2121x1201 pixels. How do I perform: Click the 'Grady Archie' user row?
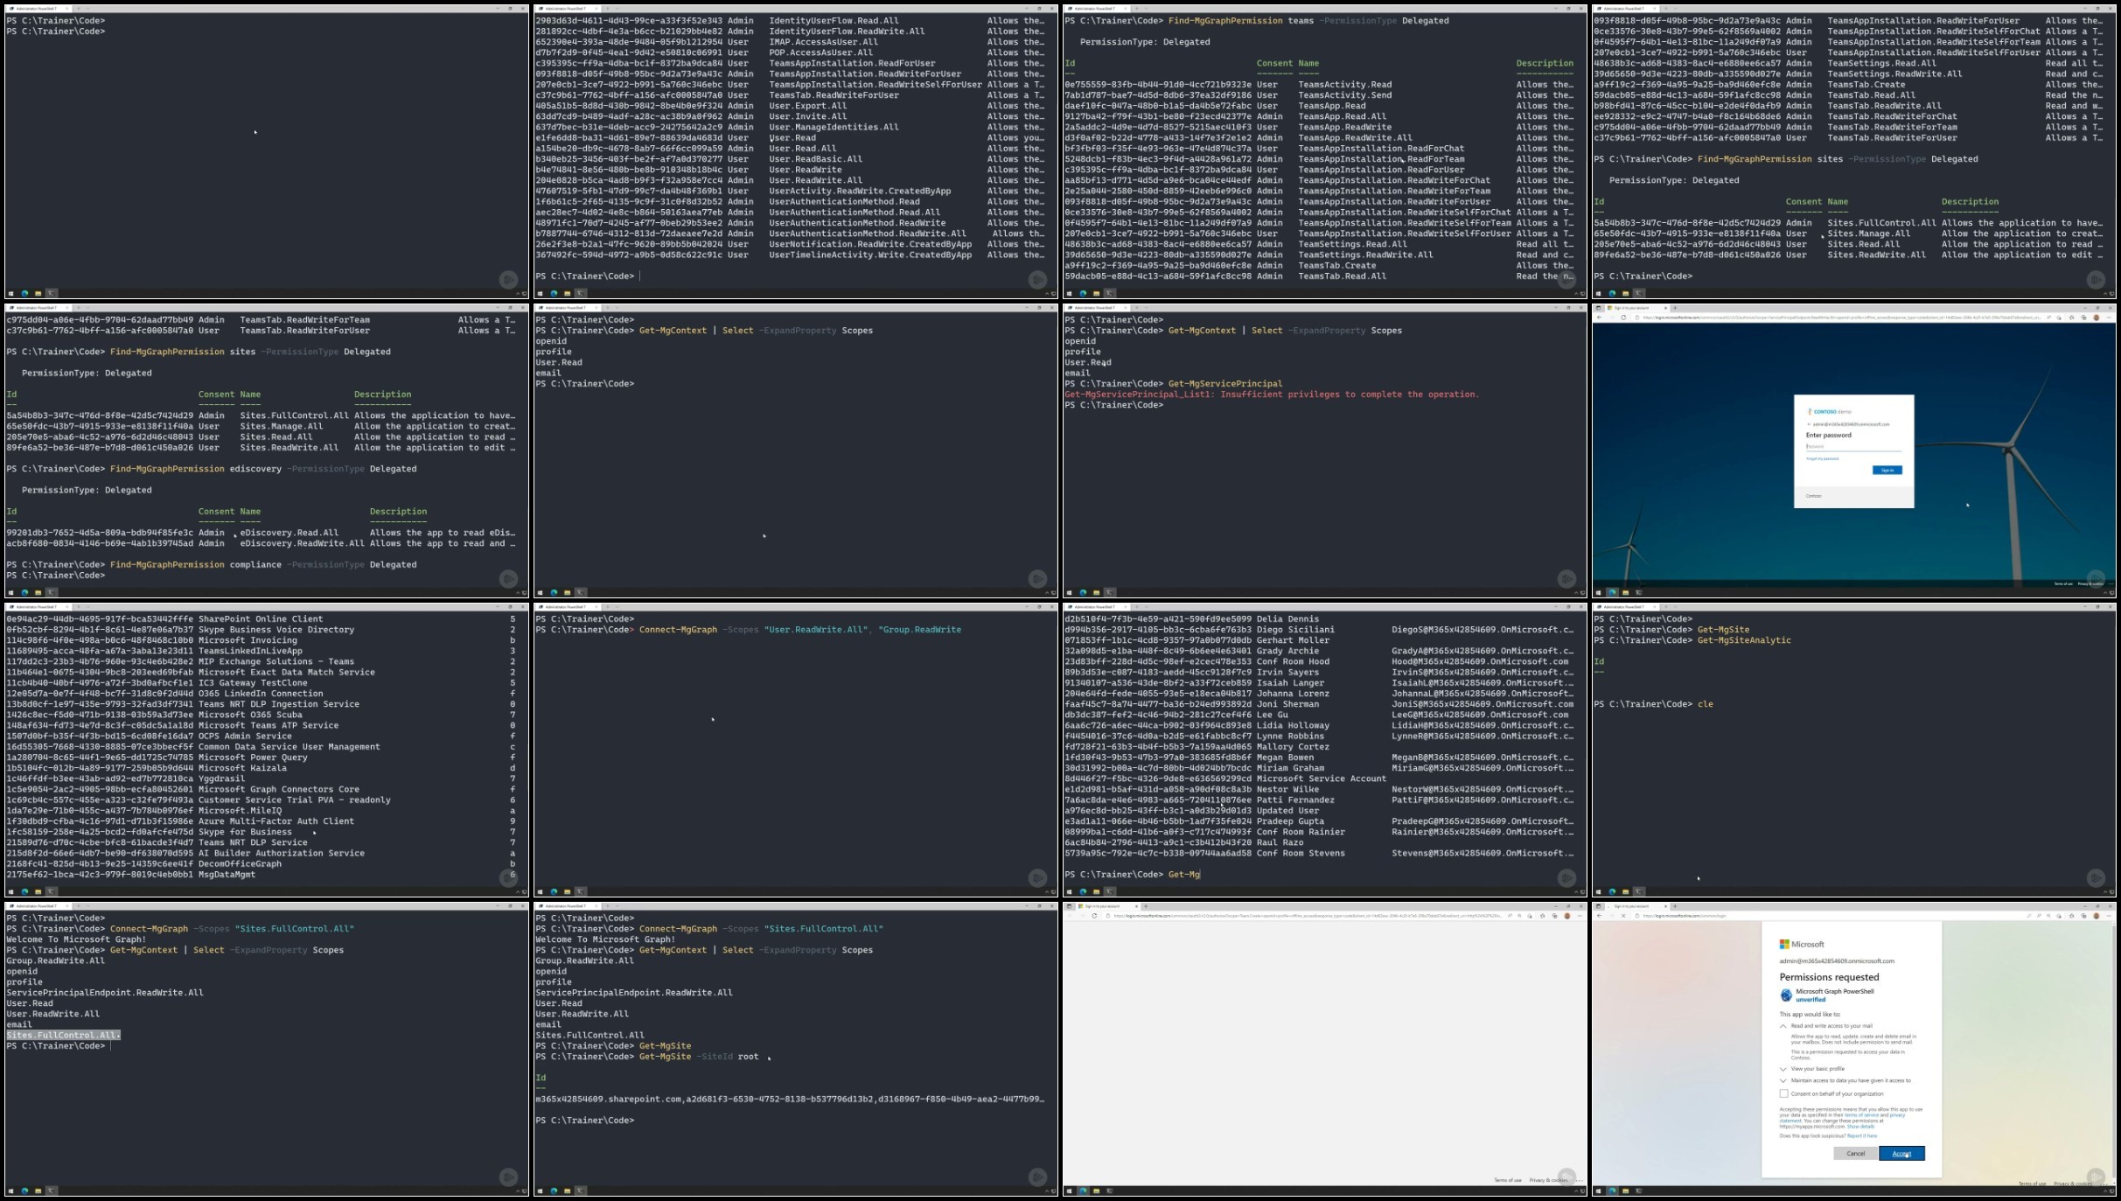tap(1319, 651)
